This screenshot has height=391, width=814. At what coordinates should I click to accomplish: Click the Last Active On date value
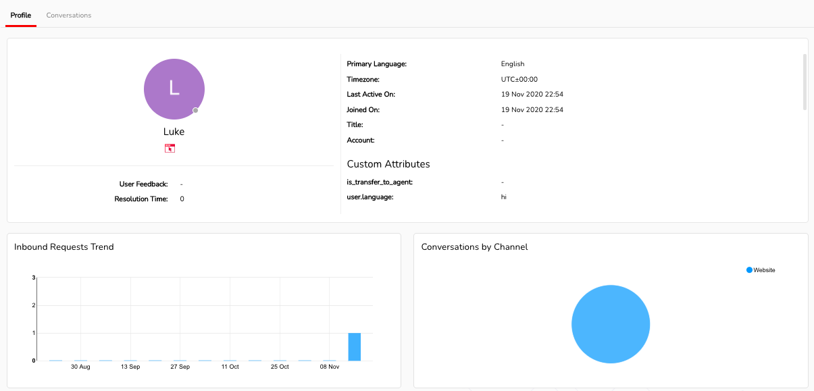(532, 95)
